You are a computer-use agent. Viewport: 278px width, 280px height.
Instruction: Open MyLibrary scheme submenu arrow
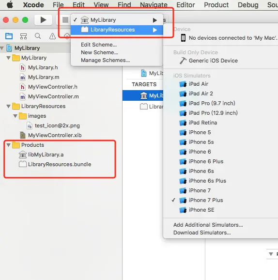click(155, 20)
